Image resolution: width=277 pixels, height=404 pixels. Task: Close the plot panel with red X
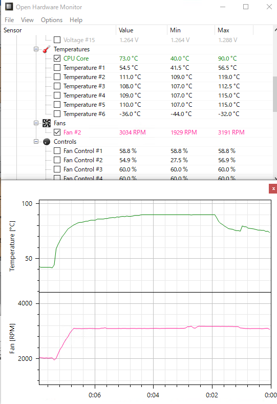coord(273,188)
